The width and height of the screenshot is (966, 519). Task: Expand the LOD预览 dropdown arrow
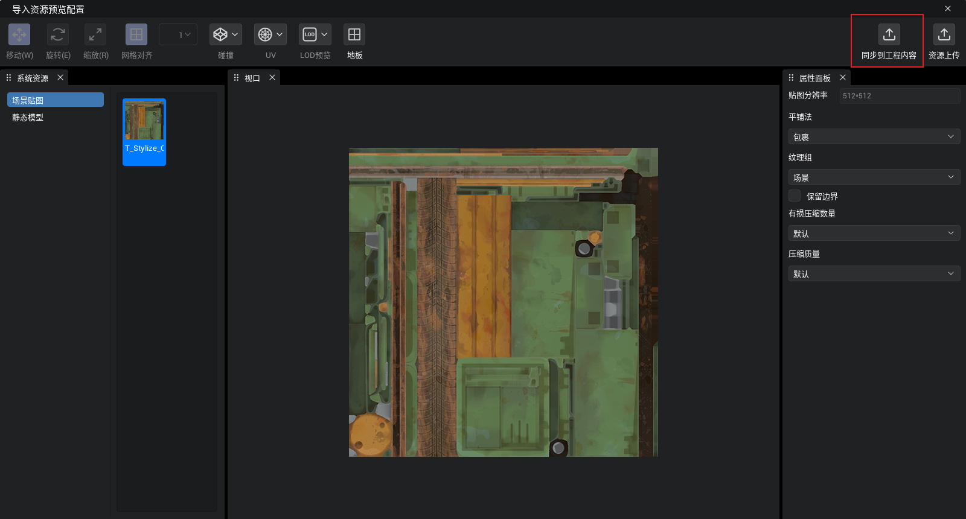[324, 34]
